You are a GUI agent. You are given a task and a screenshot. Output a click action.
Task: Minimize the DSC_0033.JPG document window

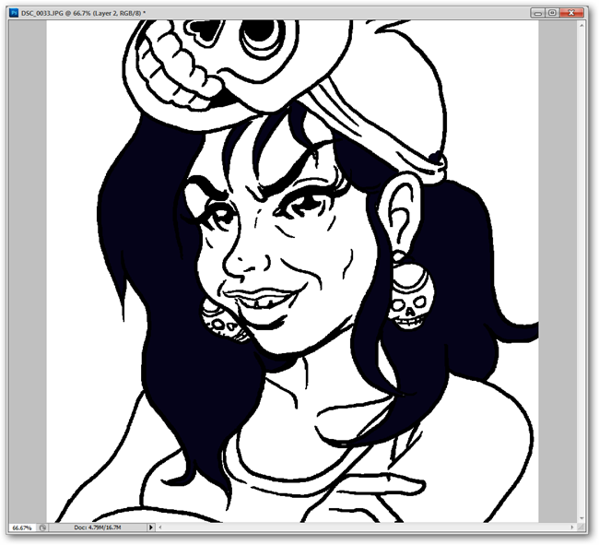click(x=538, y=13)
